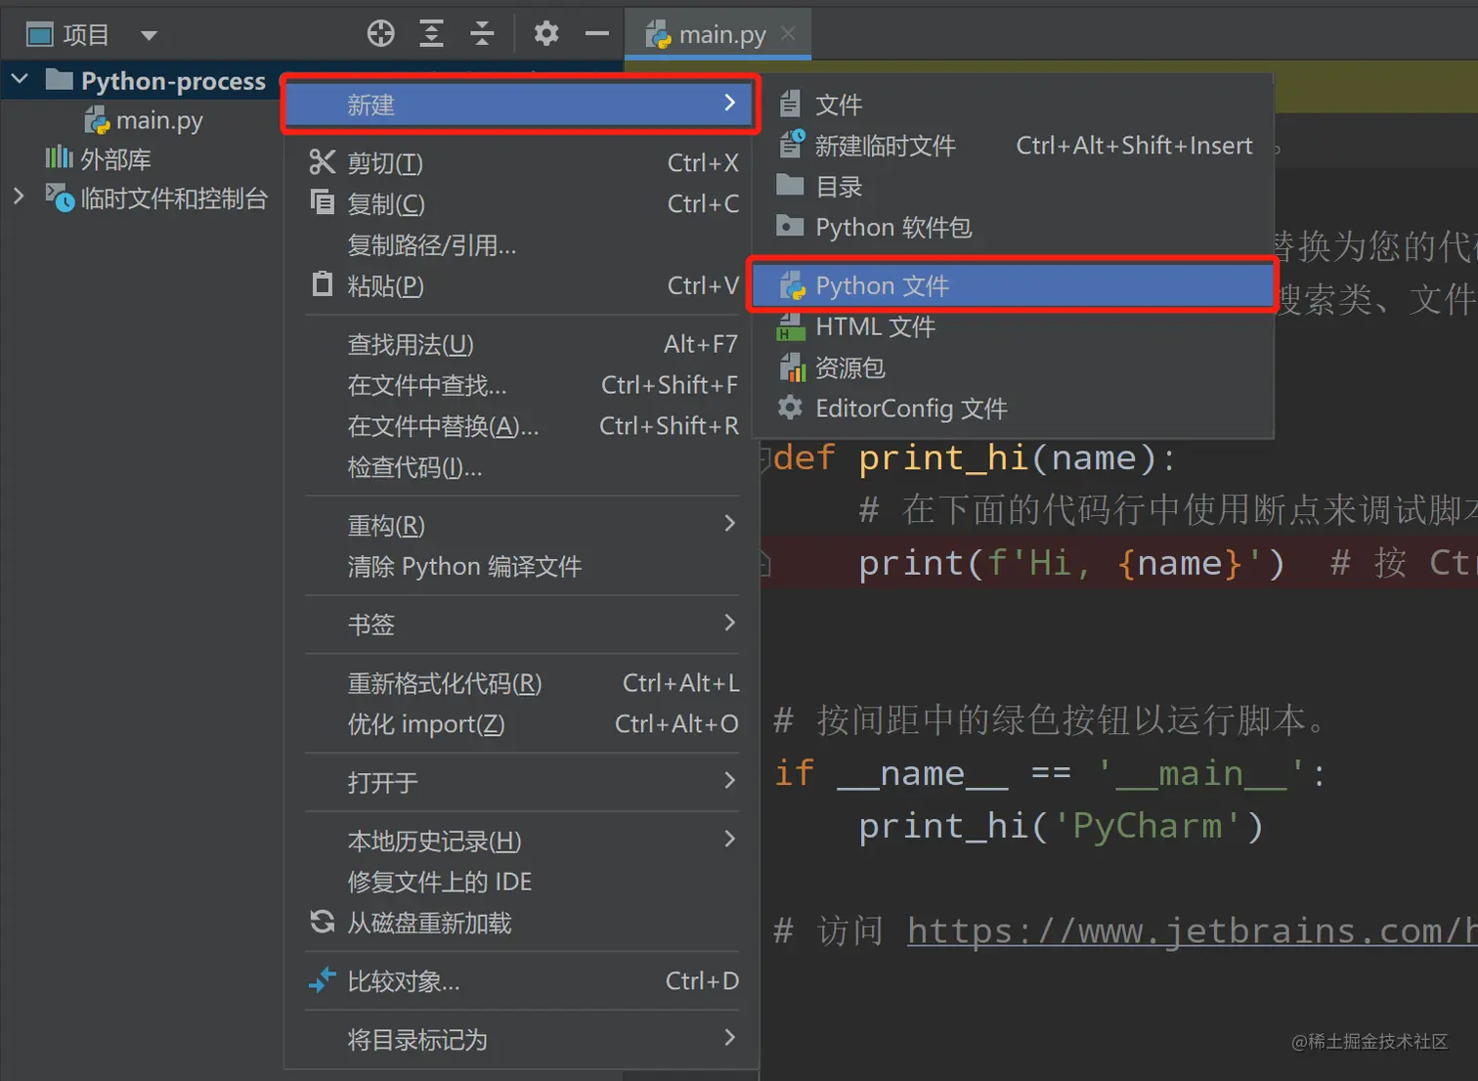
Task: Click the Expand All icon in project toolbar
Action: 431,34
